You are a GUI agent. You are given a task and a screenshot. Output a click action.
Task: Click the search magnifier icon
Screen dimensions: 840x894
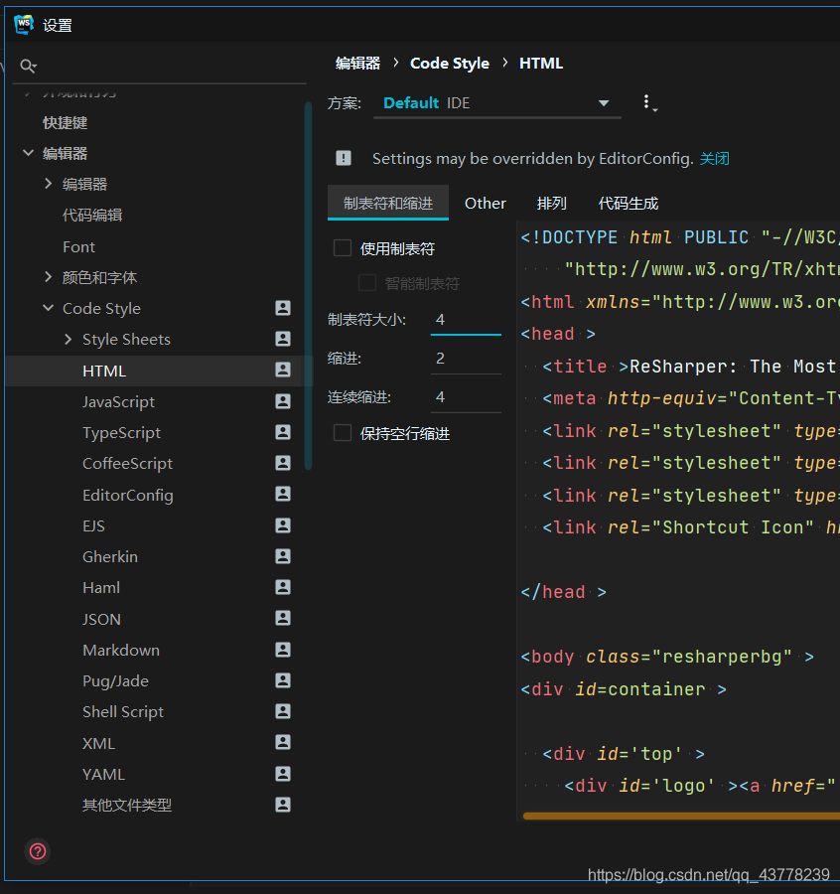28,67
